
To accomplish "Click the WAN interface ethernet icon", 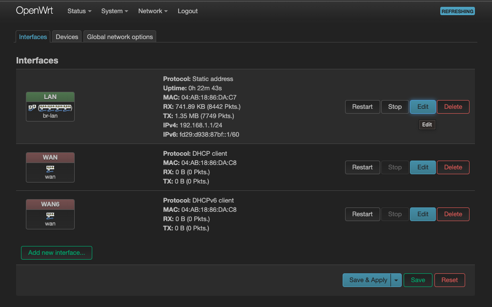I will coord(50,168).
